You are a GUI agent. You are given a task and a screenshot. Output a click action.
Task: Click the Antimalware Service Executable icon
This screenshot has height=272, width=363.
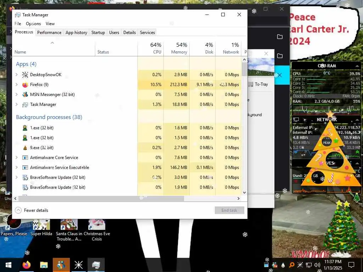[25, 168]
